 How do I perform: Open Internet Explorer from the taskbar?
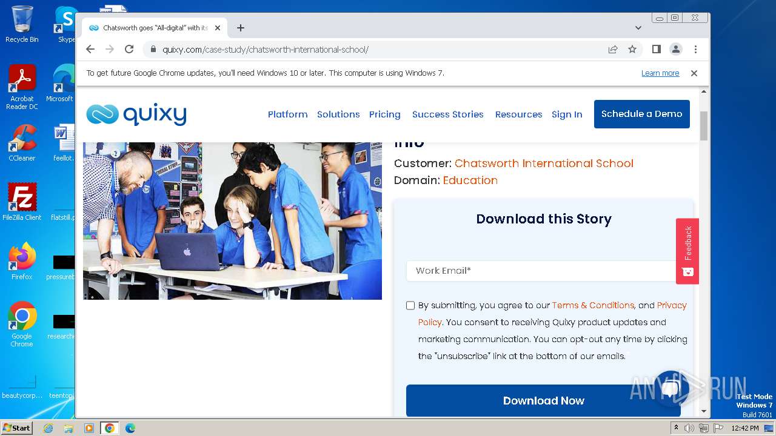(48, 428)
